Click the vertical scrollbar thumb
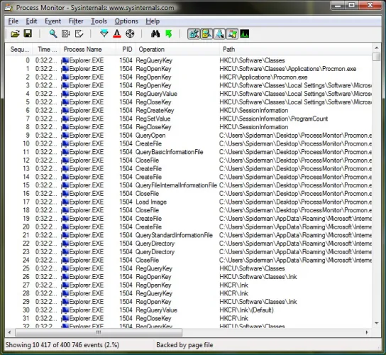Viewport: 386px width, 355px height. (x=376, y=56)
